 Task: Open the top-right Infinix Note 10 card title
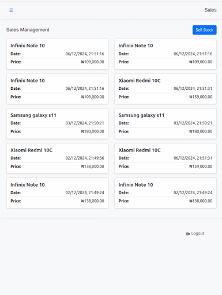point(136,46)
